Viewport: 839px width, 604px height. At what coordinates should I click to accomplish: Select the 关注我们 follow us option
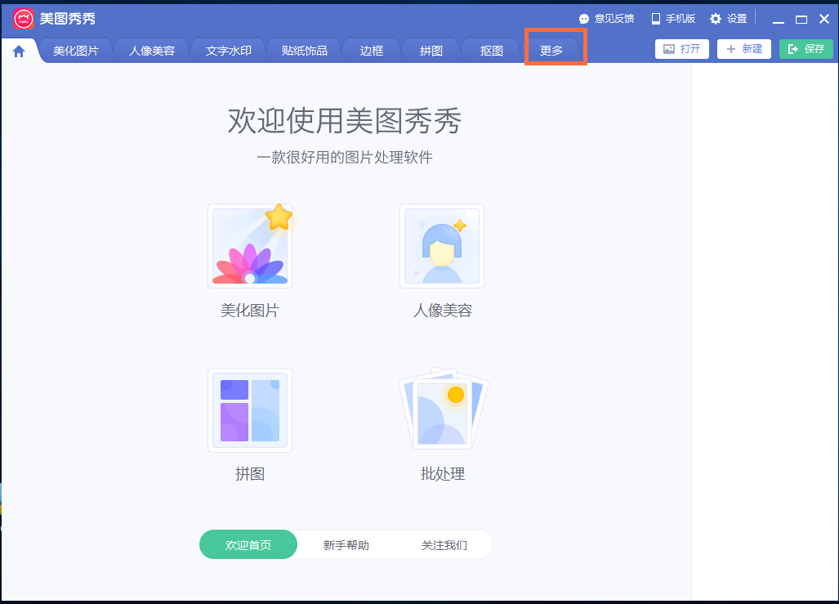[x=444, y=544]
